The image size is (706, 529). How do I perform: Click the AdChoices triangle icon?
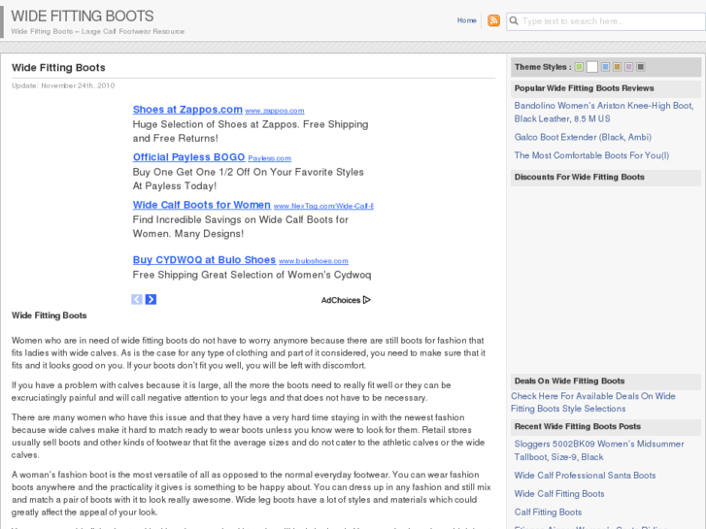(x=366, y=300)
